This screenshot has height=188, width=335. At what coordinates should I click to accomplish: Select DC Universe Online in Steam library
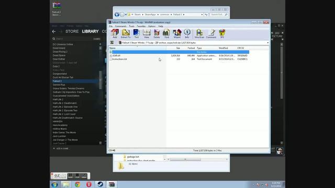click(63, 44)
